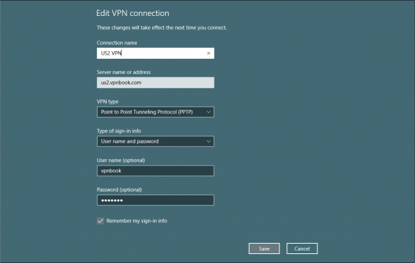Image resolution: width=415 pixels, height=263 pixels.
Task: Open the 'User name and password' dropdown
Action: (x=156, y=141)
